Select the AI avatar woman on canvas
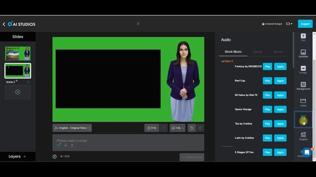This screenshot has width=316, height=177. coord(183,81)
